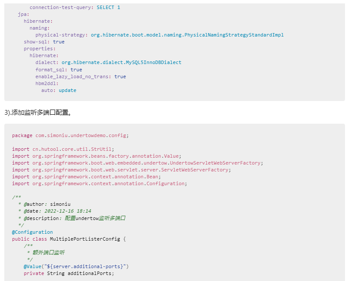Click the enable_lazy_load_no_trans line
The width and height of the screenshot is (351, 281).
pyautogui.click(x=80, y=76)
